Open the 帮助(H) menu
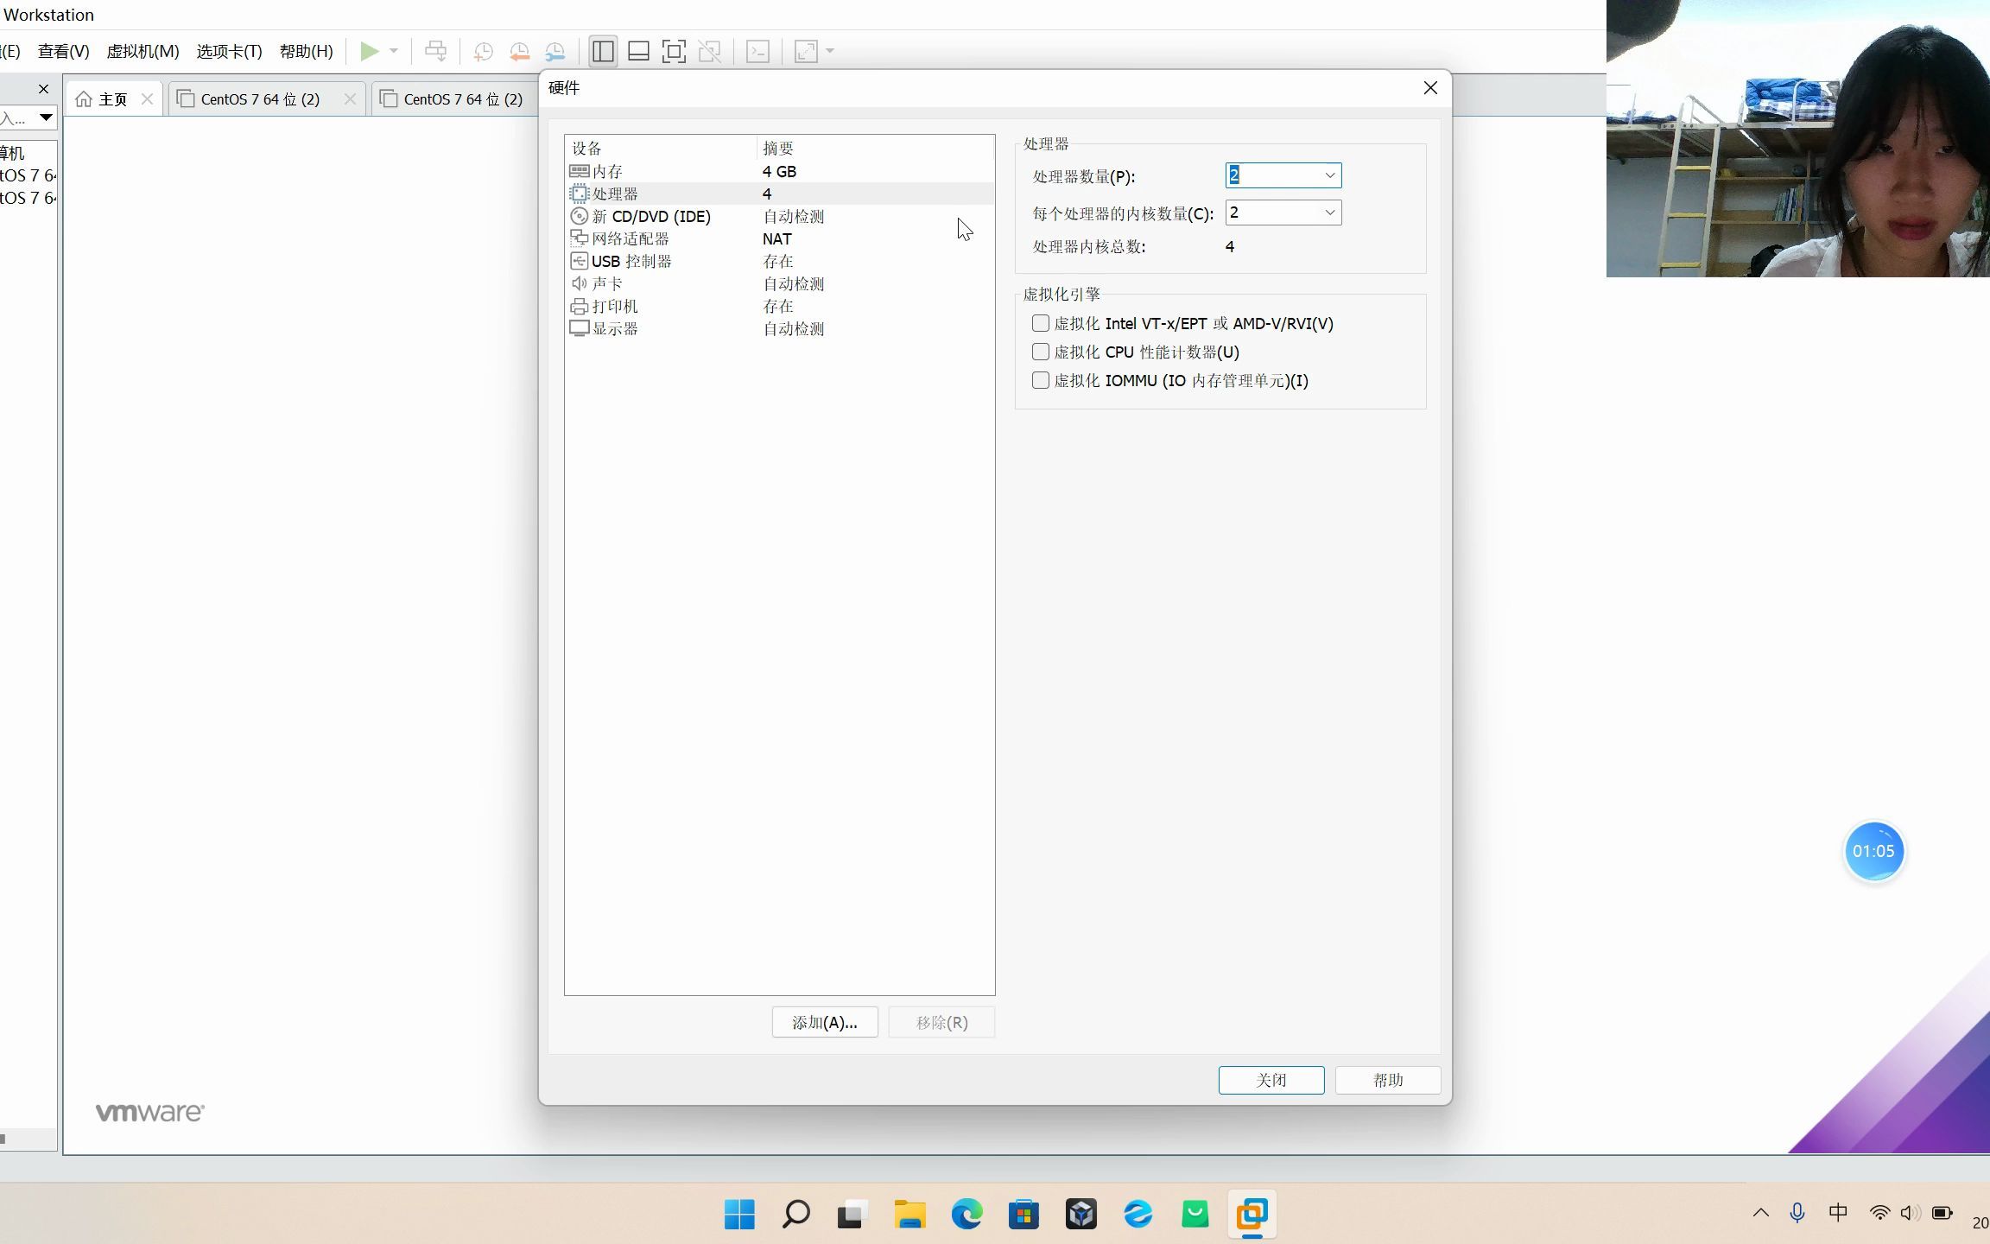1990x1244 pixels. point(306,51)
